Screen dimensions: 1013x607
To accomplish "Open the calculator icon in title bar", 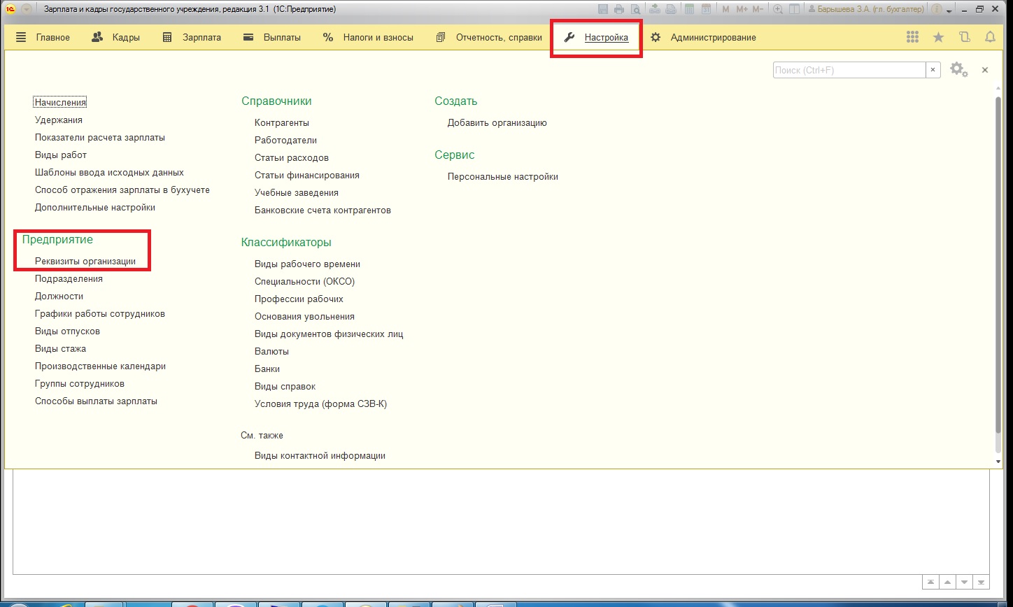I will (689, 10).
